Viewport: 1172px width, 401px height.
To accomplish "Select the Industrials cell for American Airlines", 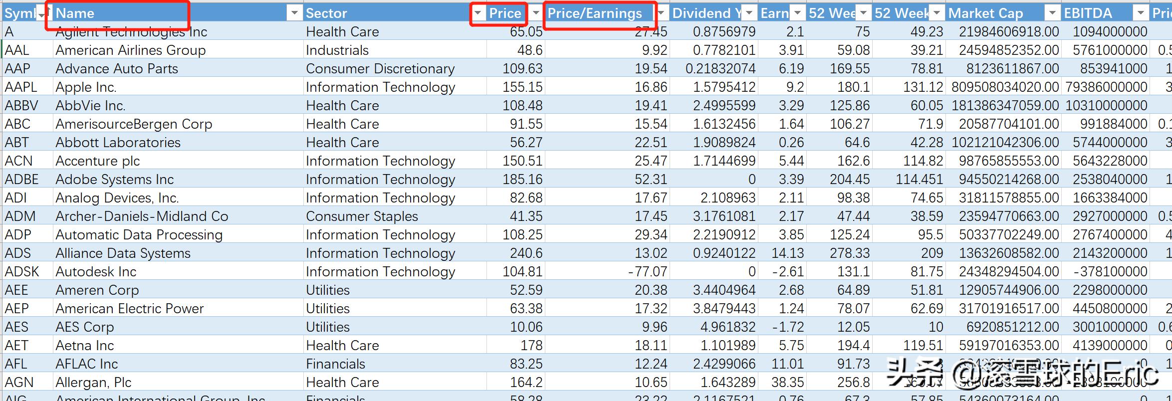I will coord(337,50).
